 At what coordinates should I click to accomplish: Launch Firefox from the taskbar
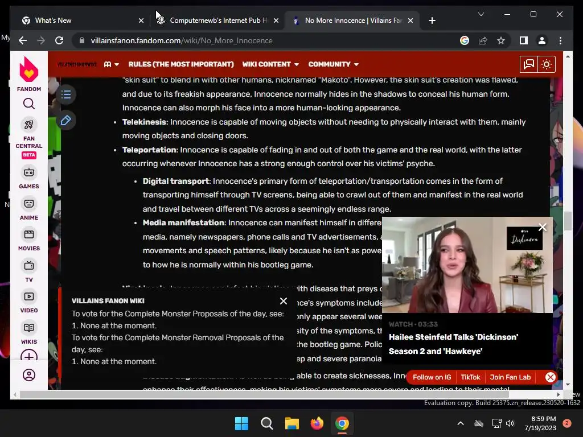pyautogui.click(x=317, y=423)
